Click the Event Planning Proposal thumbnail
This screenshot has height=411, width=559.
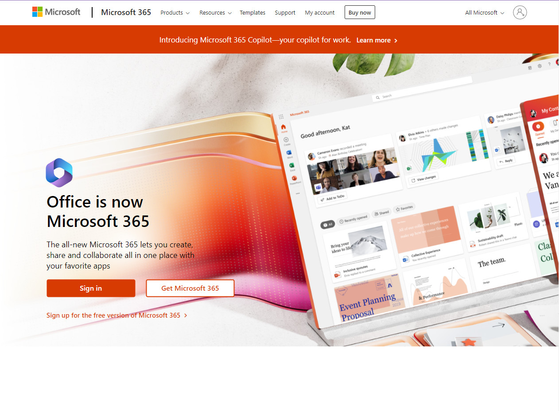pos(370,297)
